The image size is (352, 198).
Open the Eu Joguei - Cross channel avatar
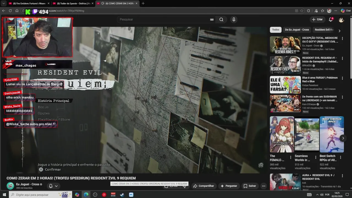pyautogui.click(x=10, y=186)
